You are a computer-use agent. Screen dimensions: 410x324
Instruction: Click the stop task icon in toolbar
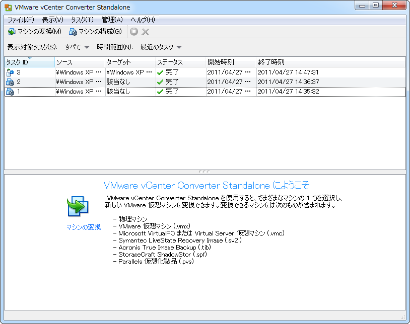(134, 32)
